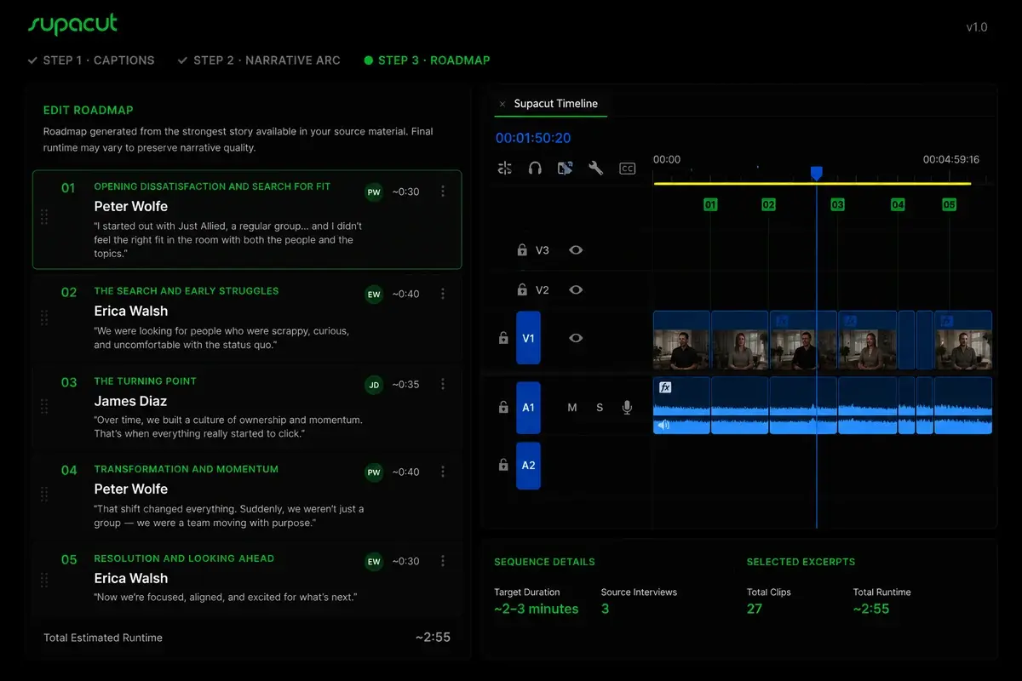Viewport: 1022px width, 681px height.
Task: Open timeline wrench settings icon
Action: pos(595,169)
